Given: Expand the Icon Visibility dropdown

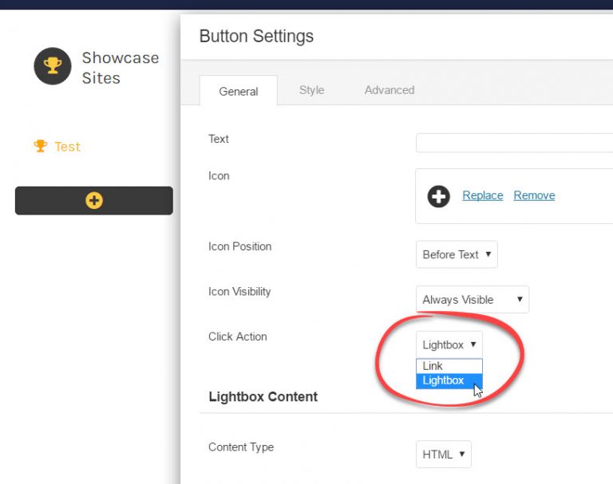Looking at the screenshot, I should 472,300.
